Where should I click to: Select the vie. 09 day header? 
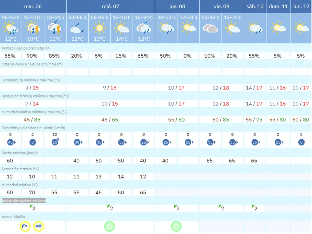(221, 6)
